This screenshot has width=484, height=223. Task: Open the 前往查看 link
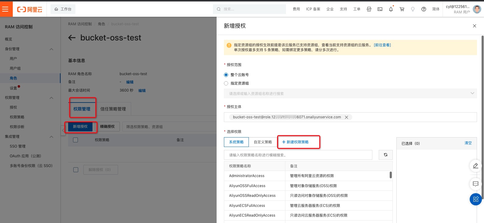(x=382, y=45)
